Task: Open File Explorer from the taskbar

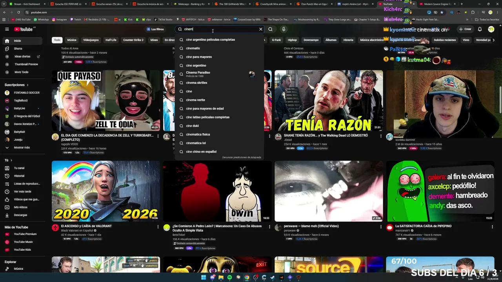Action: [x=221, y=278]
